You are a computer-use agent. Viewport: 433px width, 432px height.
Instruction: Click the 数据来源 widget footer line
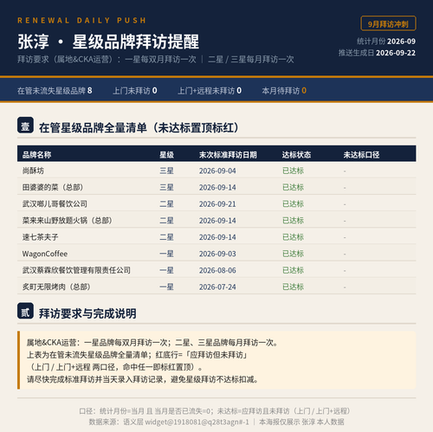[x=216, y=422]
